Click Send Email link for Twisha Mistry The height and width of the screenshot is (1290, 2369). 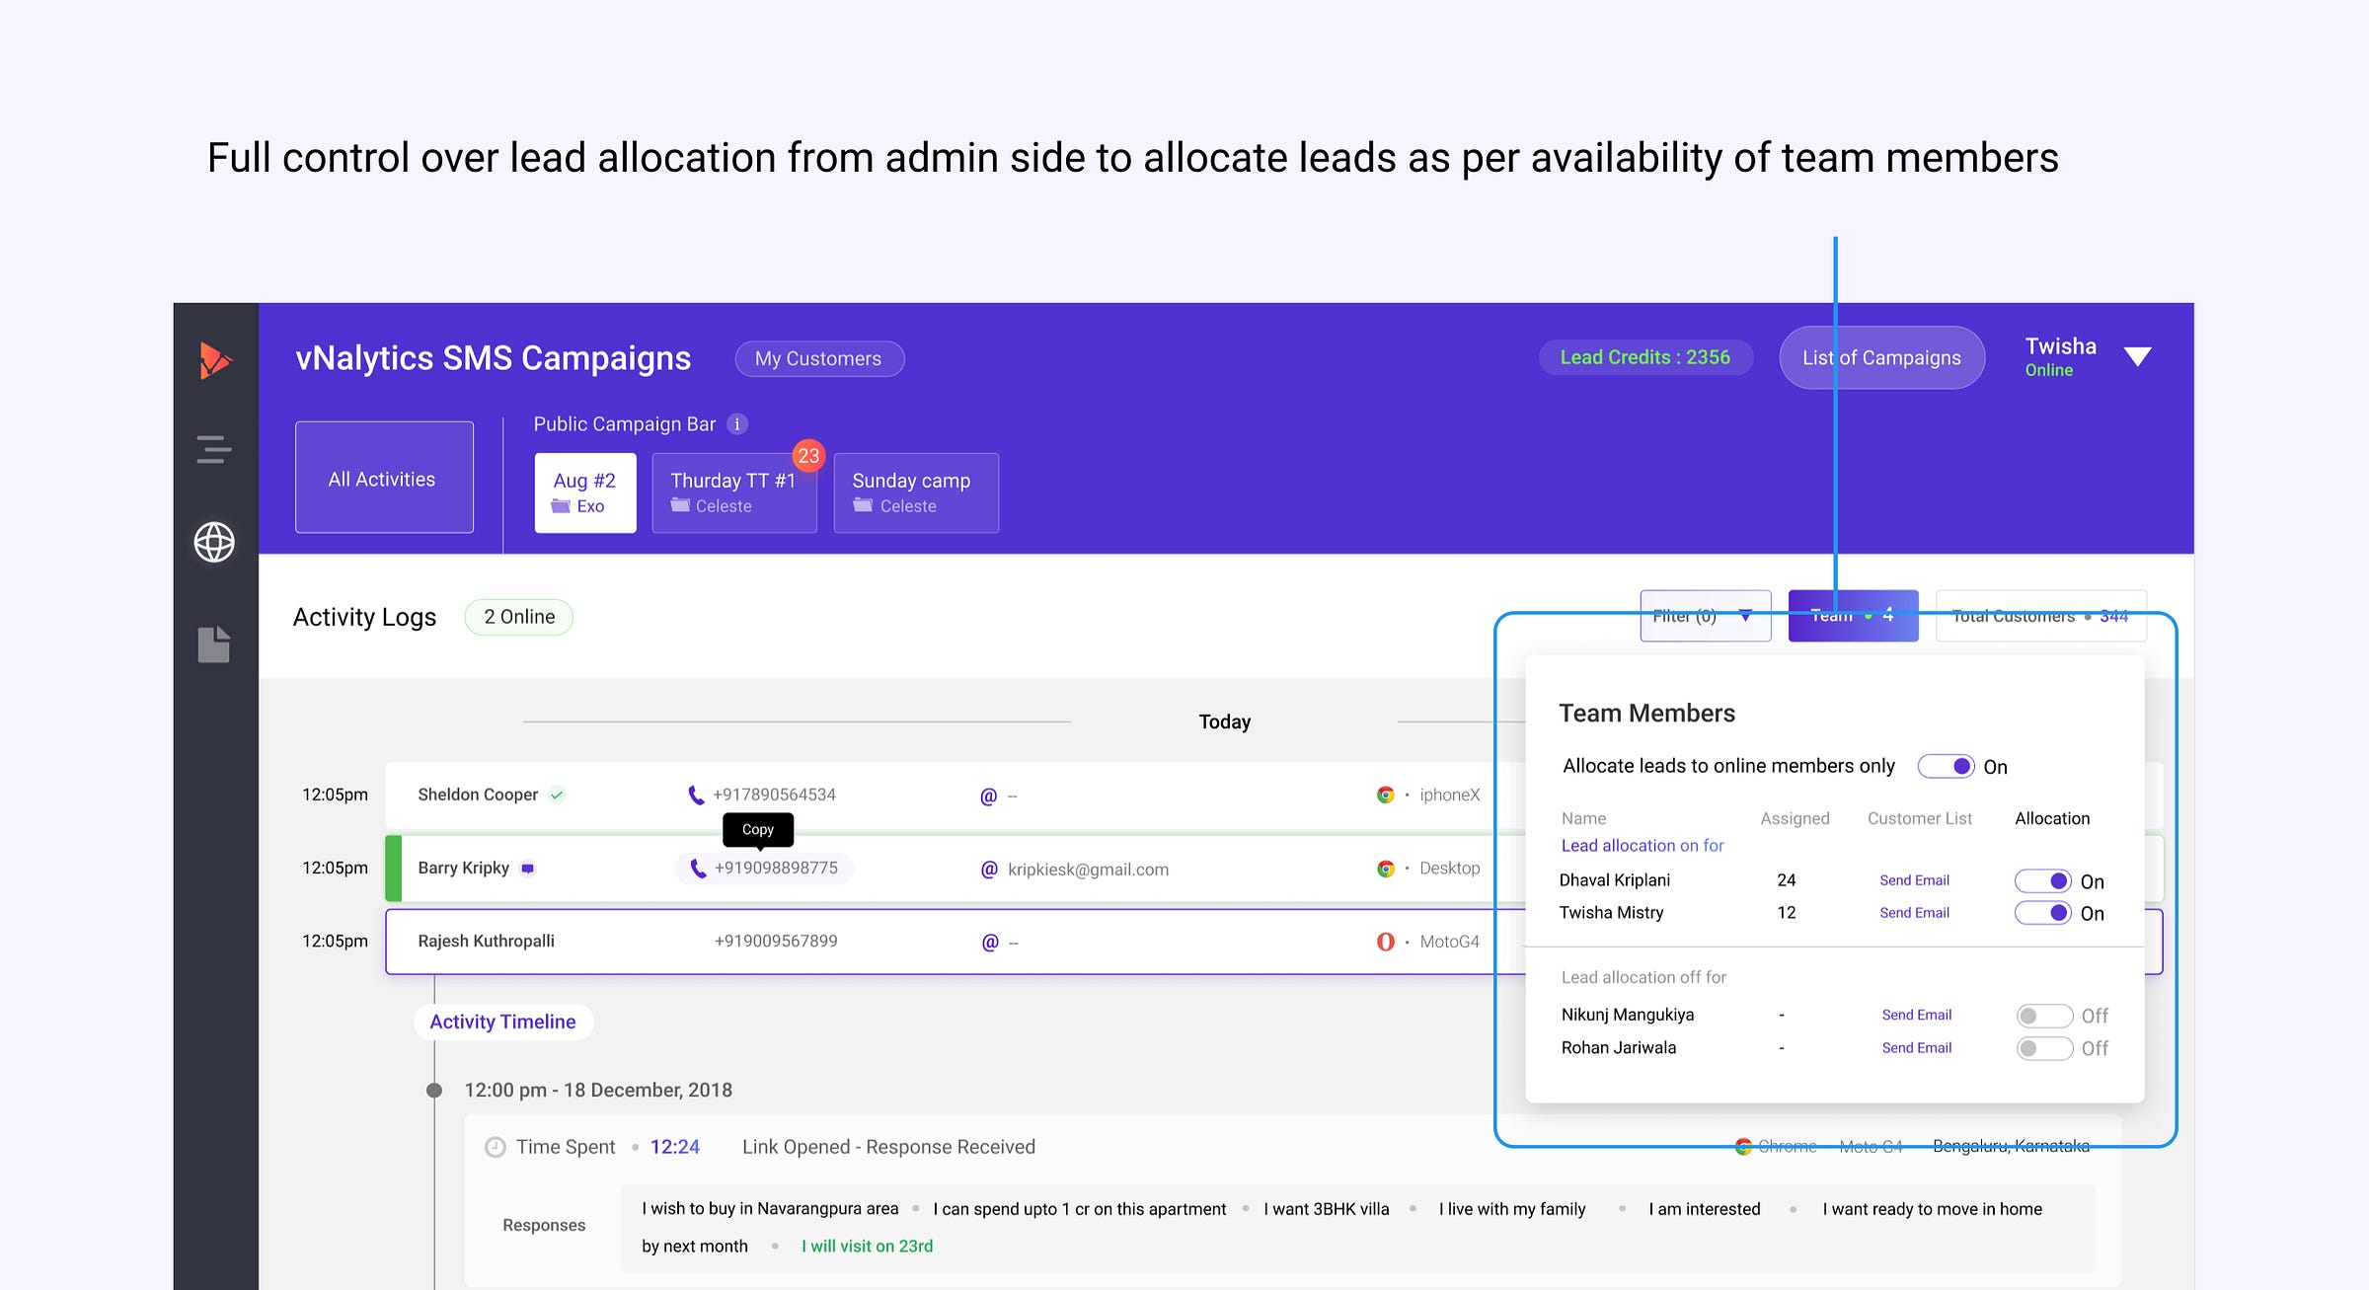click(x=1914, y=913)
